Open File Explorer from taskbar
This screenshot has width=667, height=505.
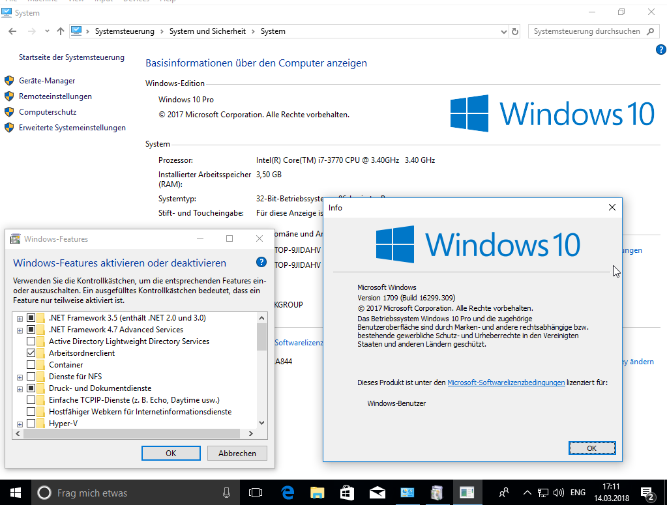pyautogui.click(x=318, y=493)
